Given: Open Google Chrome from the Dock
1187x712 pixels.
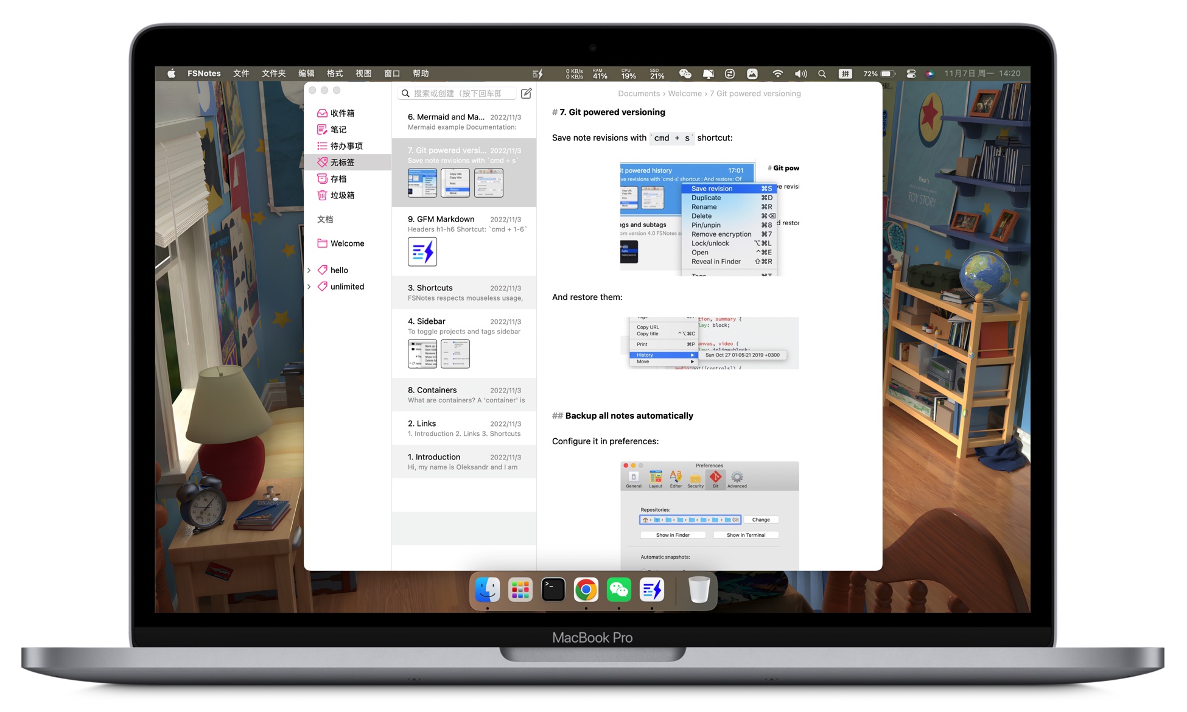Looking at the screenshot, I should point(586,590).
